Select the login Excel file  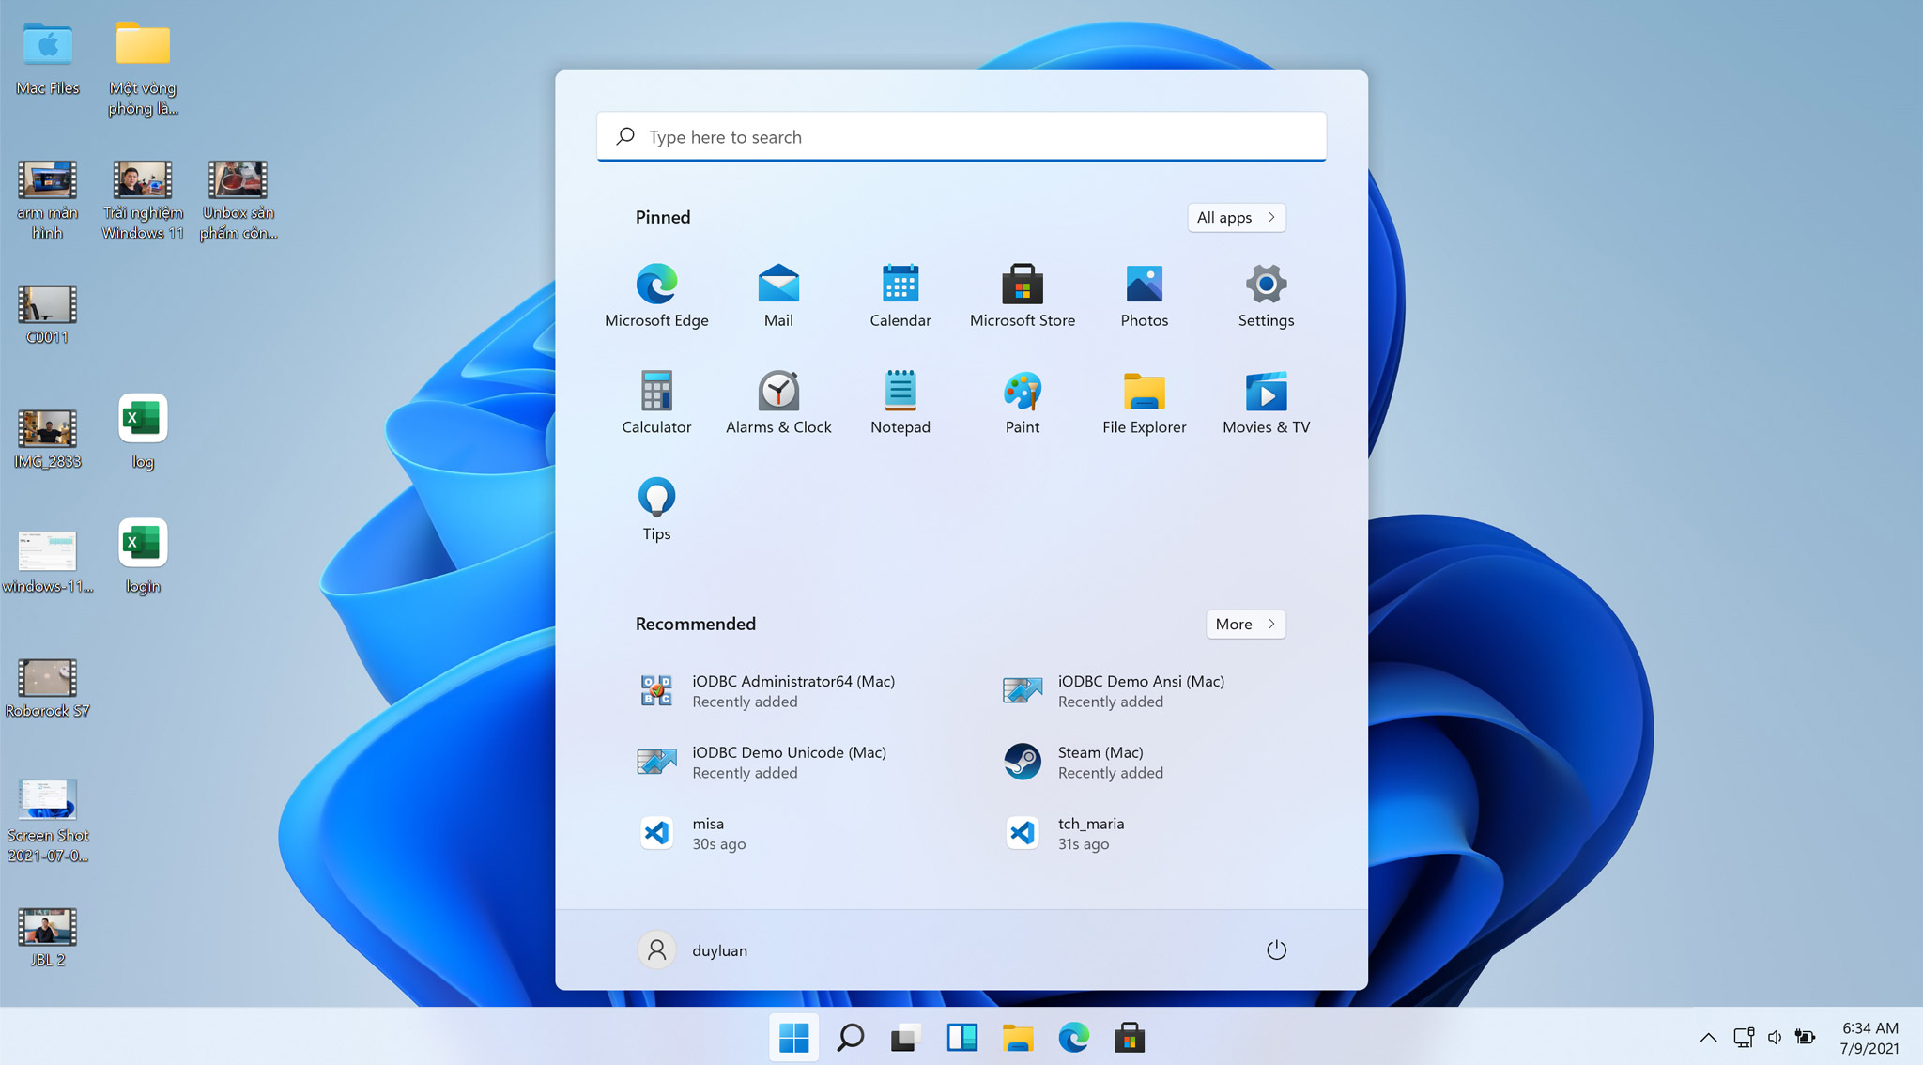143,556
